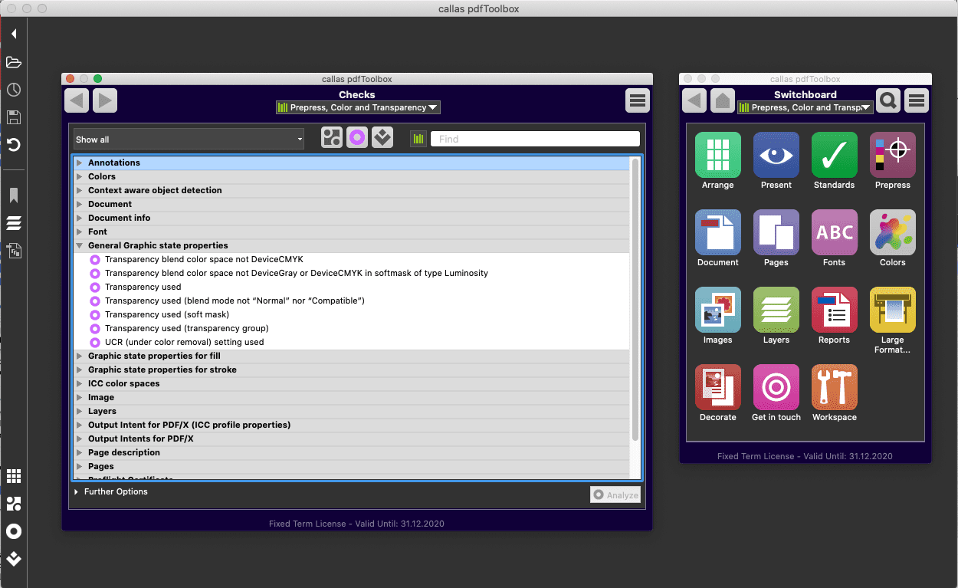Open the Pages group in Switchboard
The height and width of the screenshot is (588, 958).
pyautogui.click(x=776, y=232)
